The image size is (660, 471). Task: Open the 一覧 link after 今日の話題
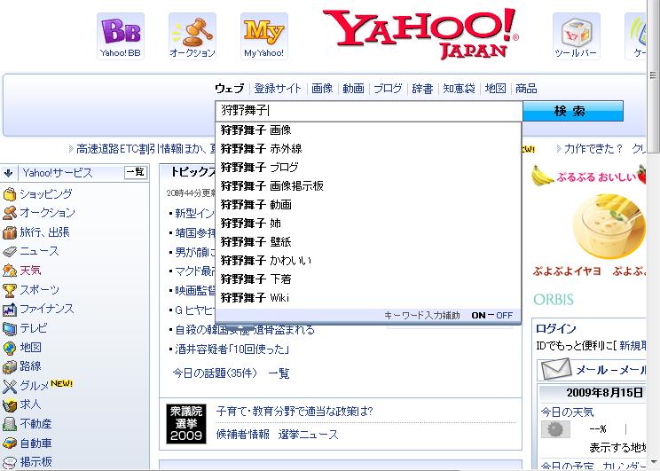279,373
